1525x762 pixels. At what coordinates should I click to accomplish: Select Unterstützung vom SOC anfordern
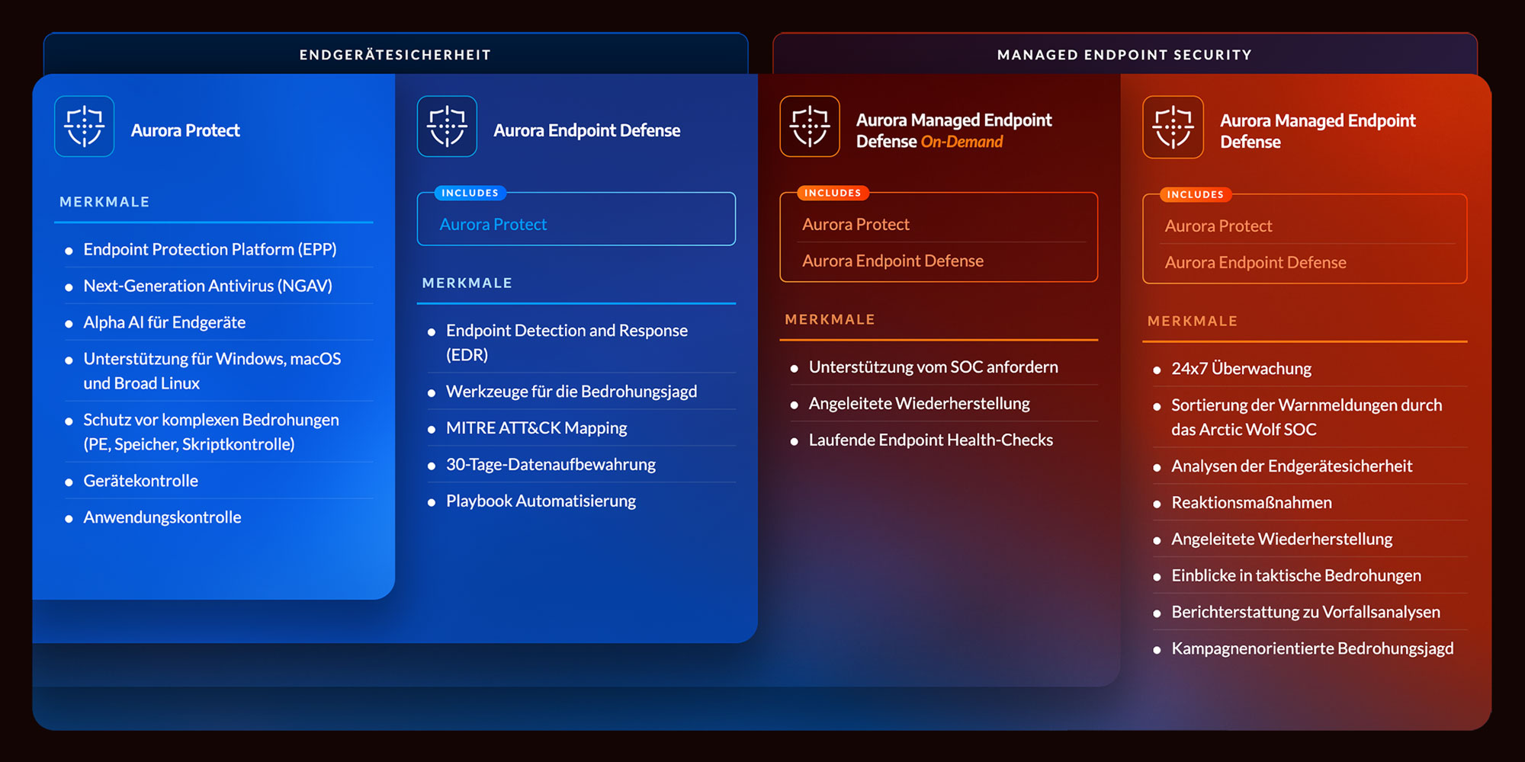933,367
